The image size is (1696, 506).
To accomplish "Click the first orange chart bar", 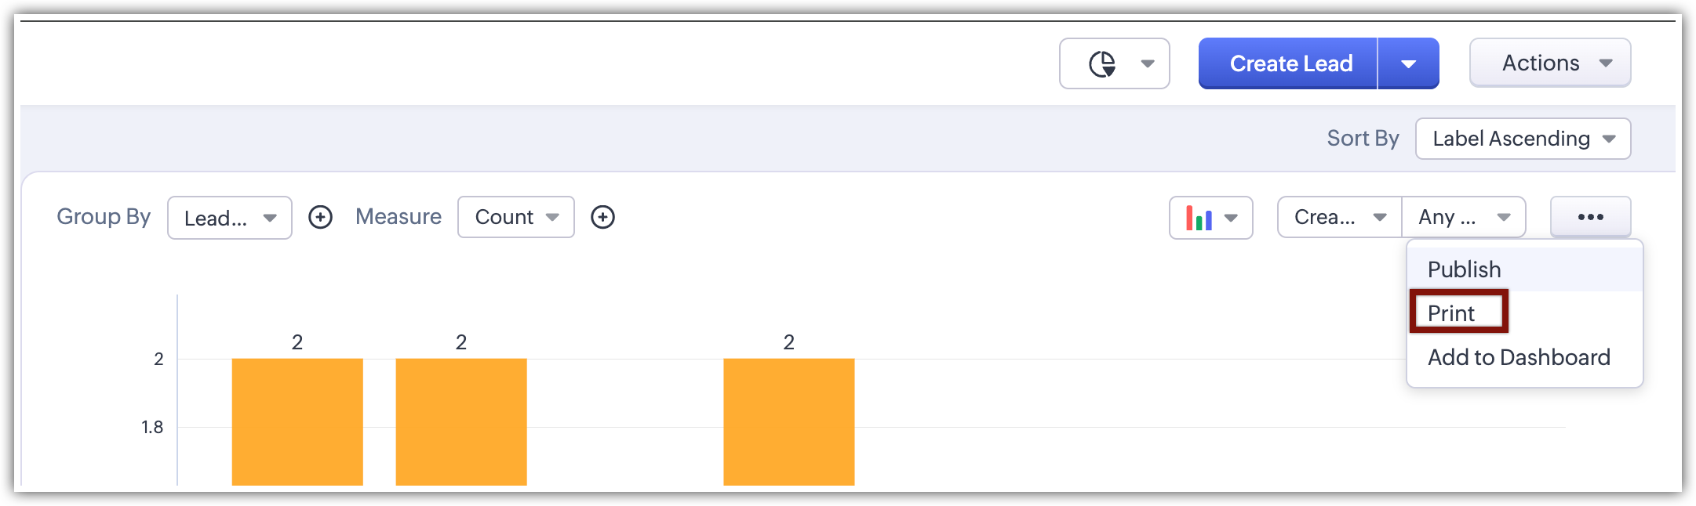I will [x=297, y=421].
